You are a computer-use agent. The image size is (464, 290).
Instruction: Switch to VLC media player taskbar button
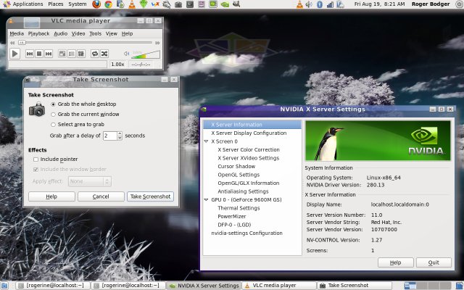coord(278,286)
